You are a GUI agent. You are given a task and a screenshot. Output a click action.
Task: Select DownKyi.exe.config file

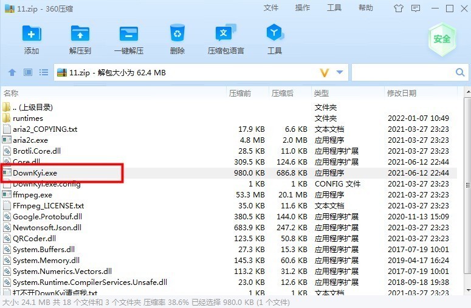[47, 183]
